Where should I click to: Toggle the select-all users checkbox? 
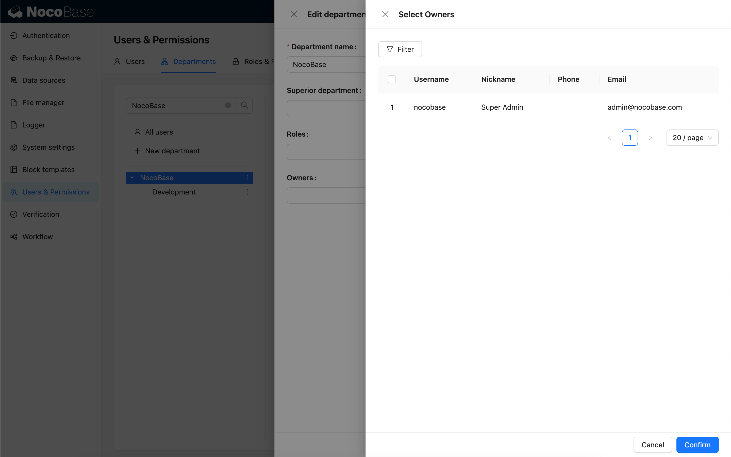[391, 79]
